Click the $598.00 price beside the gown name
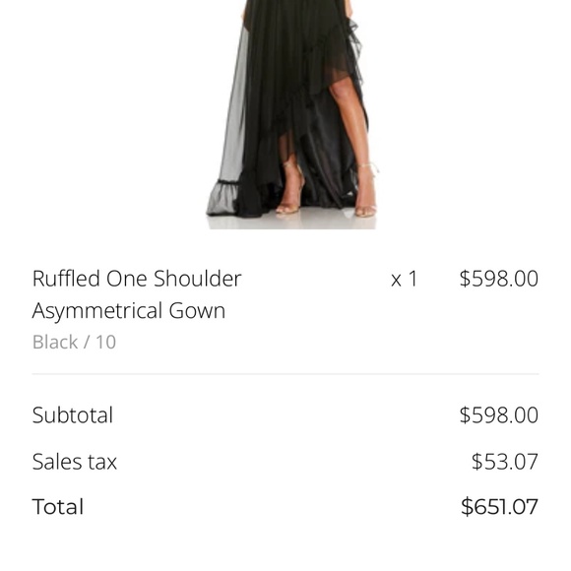The image size is (571, 571). click(498, 279)
